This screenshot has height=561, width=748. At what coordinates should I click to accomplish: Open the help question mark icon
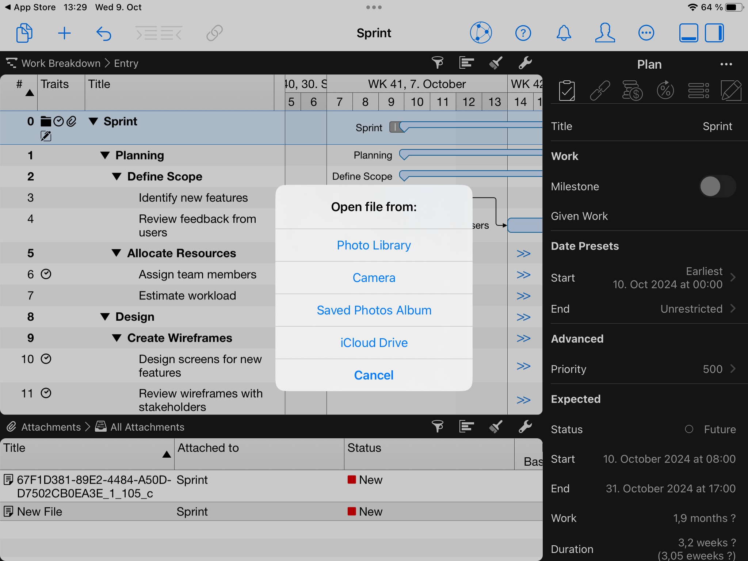click(x=523, y=33)
